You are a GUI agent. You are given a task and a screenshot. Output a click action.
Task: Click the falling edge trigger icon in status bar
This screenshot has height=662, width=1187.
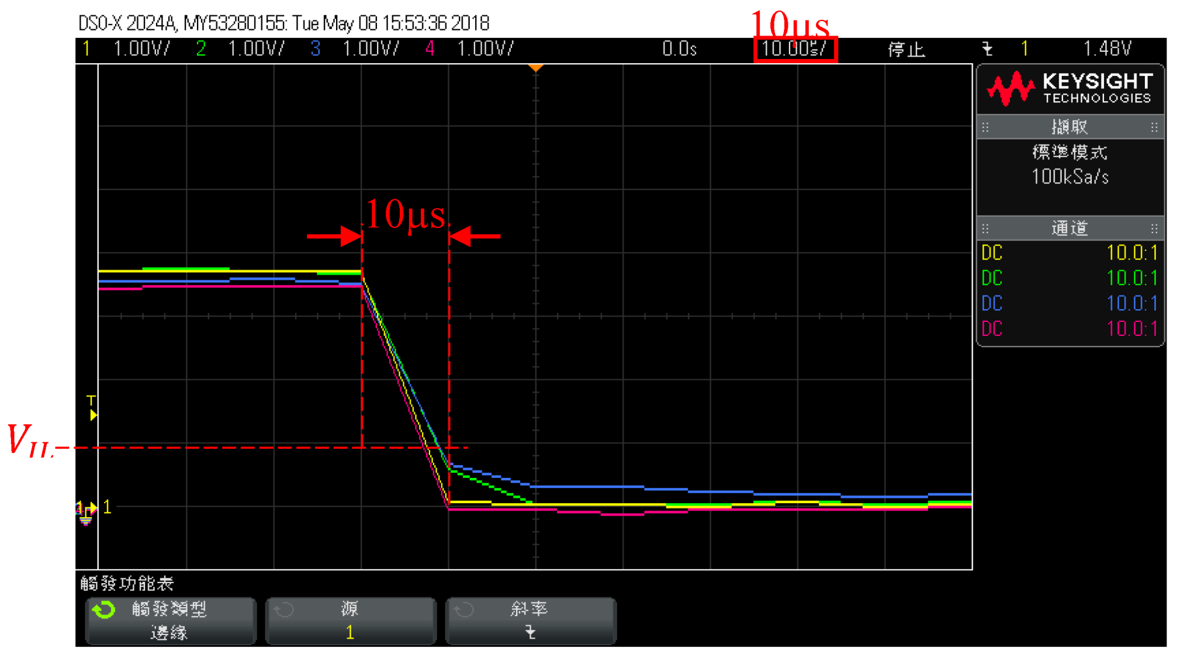(x=987, y=49)
